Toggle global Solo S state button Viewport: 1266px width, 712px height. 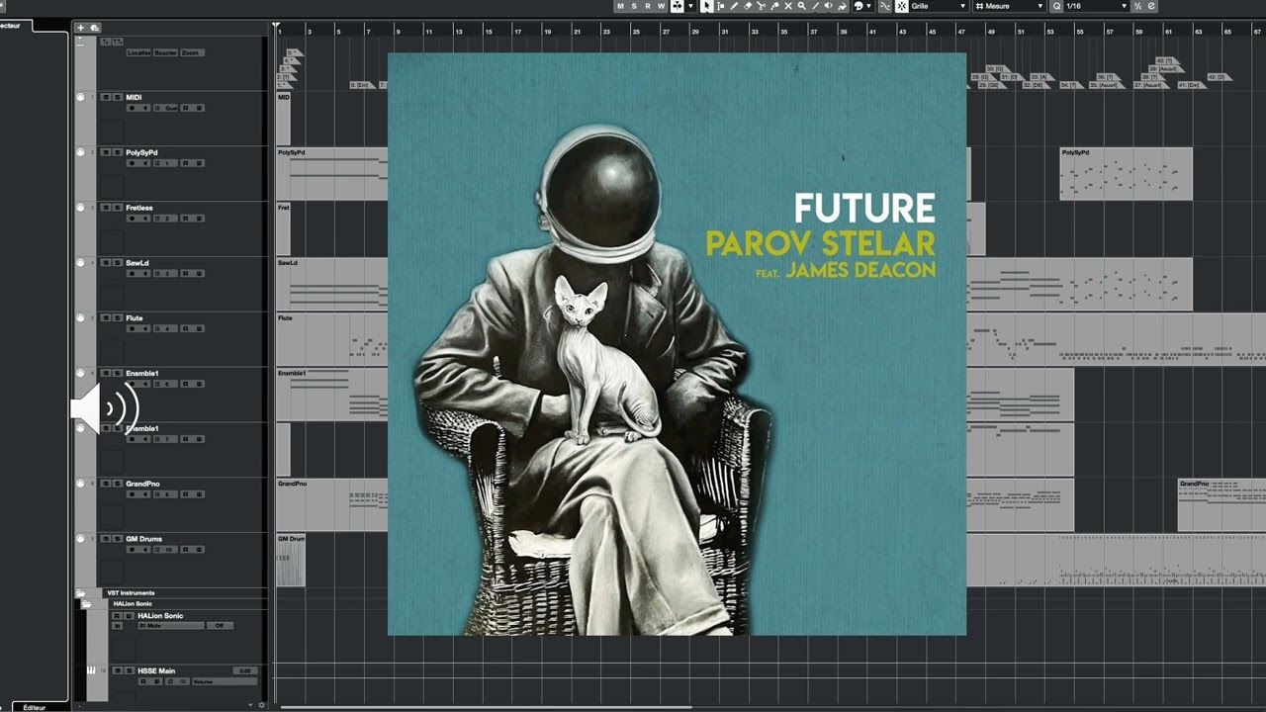(x=634, y=6)
